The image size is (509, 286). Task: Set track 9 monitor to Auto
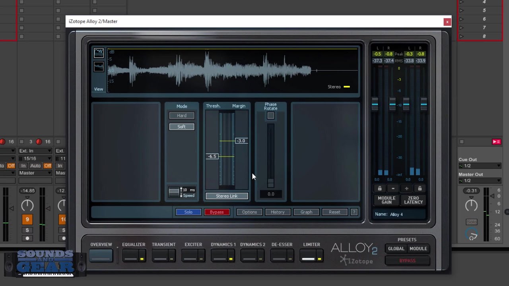(35, 166)
